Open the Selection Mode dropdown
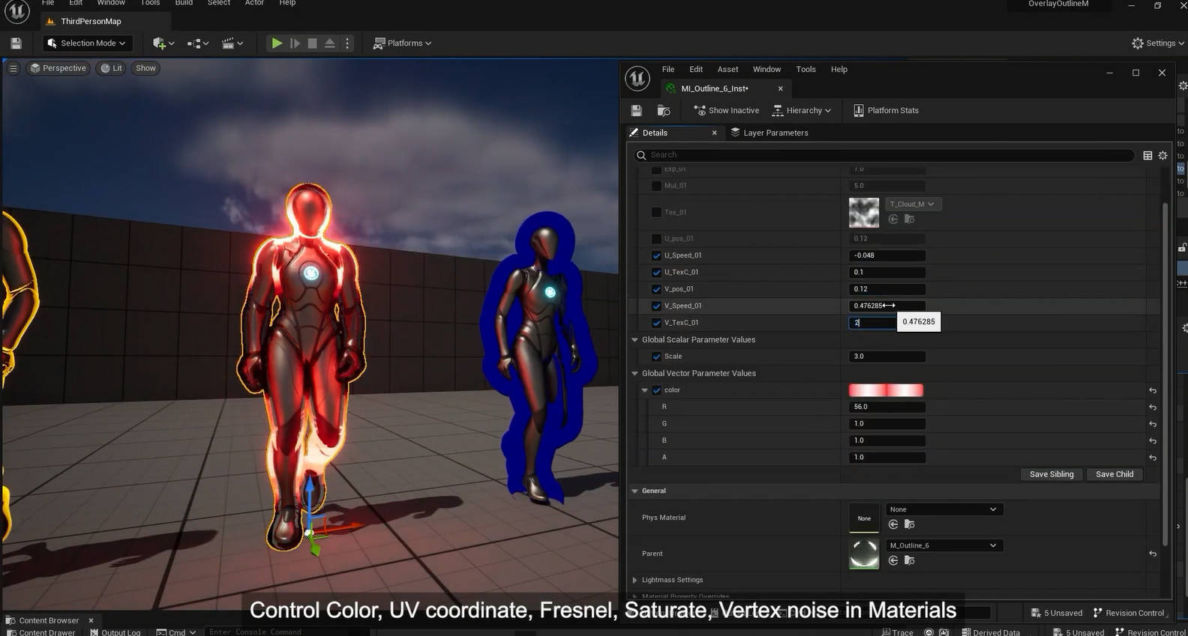Image resolution: width=1188 pixels, height=636 pixels. [86, 43]
